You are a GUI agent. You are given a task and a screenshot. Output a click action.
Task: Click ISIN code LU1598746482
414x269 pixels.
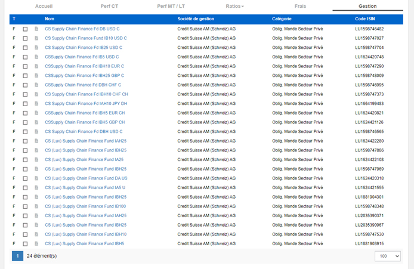tap(369, 29)
